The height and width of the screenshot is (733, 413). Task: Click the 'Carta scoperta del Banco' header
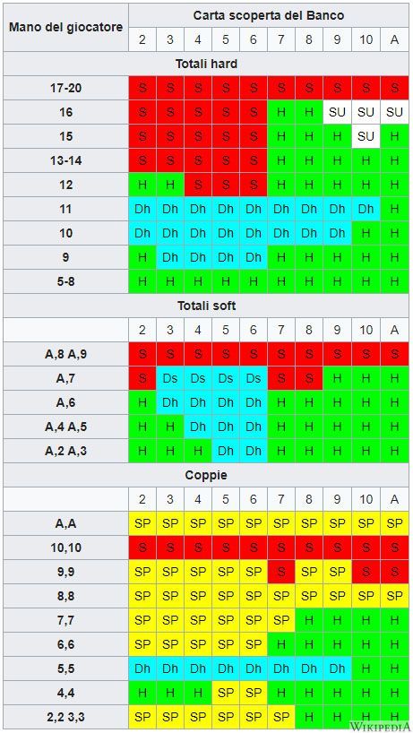269,15
